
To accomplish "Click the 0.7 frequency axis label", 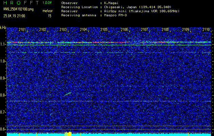I will point(3,112).
